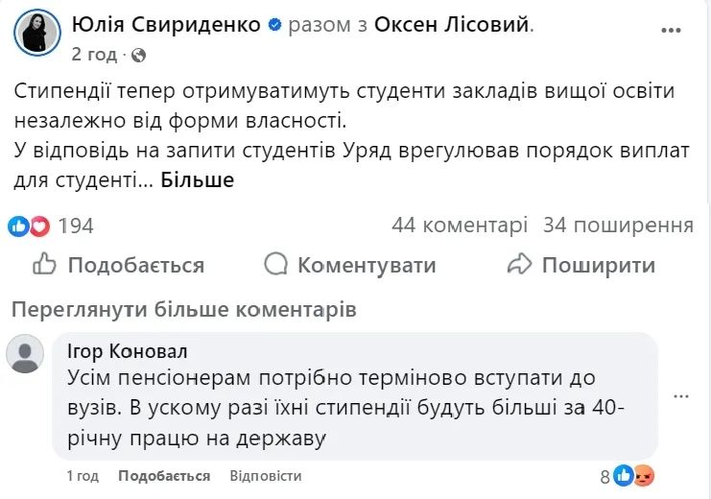Share the post via "Поширити"
This screenshot has width=711, height=499.
[x=581, y=265]
